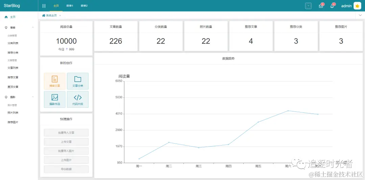Viewport: 365px width, 180px height.
Task: Close the 系统主页 tab
Action: [x=60, y=16]
